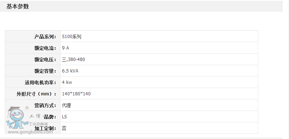Screen dimensions: 289x139
Task: Select the 6.5 kVA value
Action: tap(70, 71)
